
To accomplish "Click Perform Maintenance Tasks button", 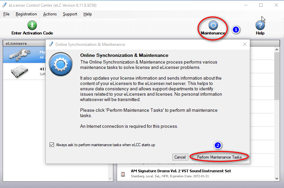I will 219,157.
